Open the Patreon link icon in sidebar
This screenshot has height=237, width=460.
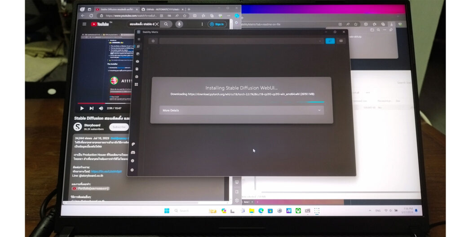point(133,145)
